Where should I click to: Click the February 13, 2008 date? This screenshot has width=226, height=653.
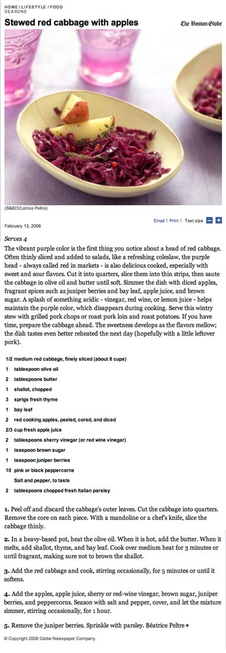point(23,226)
